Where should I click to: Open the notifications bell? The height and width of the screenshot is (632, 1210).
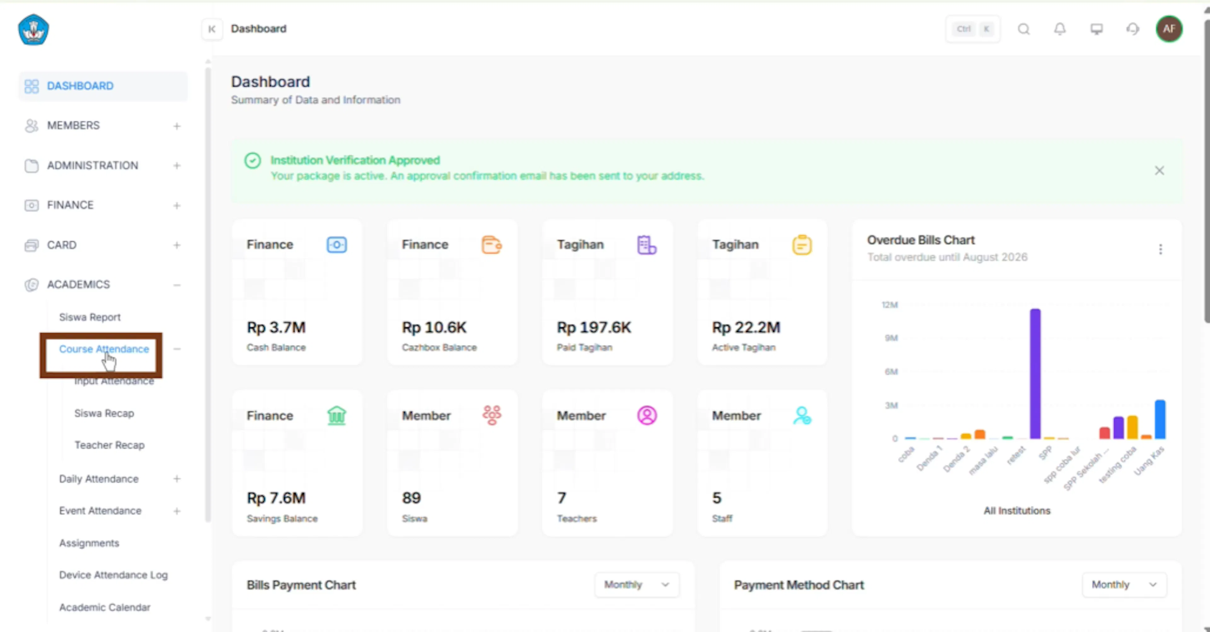(x=1060, y=29)
